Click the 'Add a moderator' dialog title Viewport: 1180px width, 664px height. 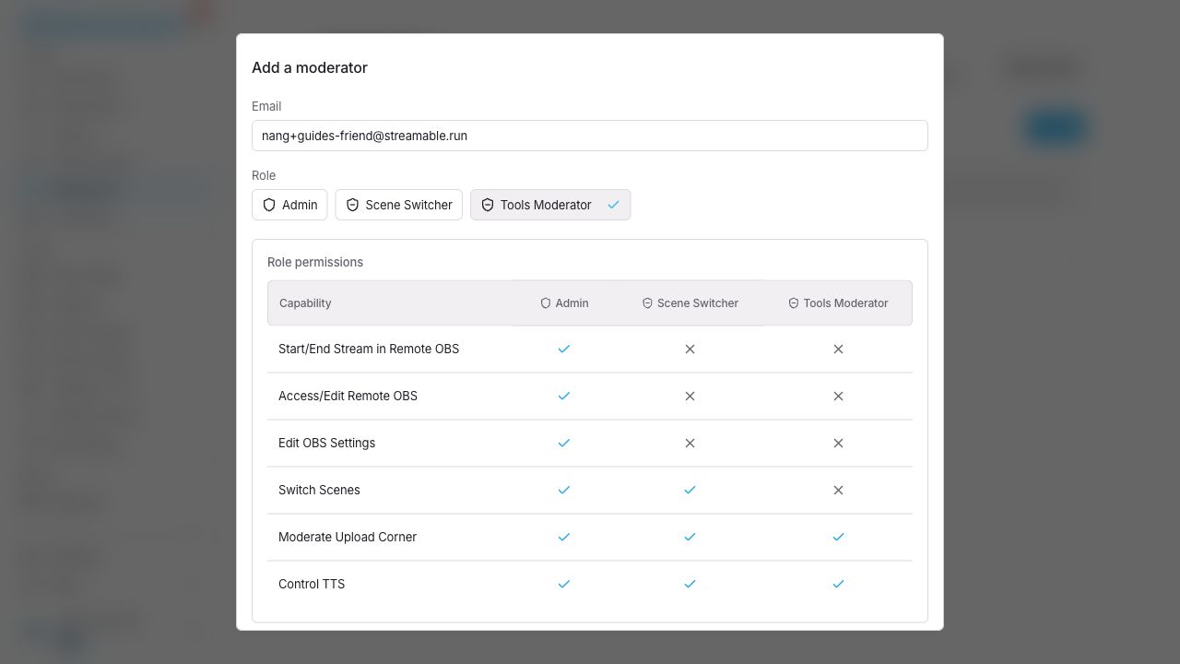310,68
